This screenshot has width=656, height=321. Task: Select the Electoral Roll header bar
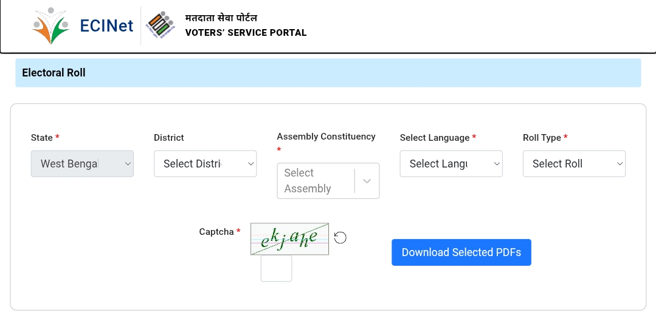pyautogui.click(x=328, y=73)
